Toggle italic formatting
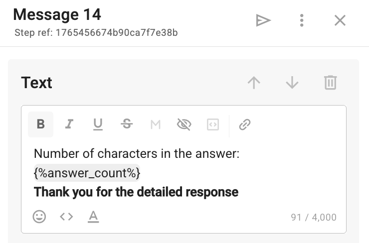Screen dimensions: 369x243 [x=69, y=124]
